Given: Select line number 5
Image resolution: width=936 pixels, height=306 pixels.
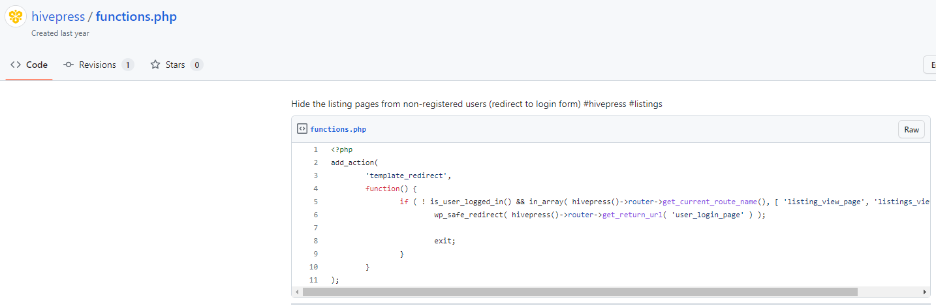Looking at the screenshot, I should point(315,202).
